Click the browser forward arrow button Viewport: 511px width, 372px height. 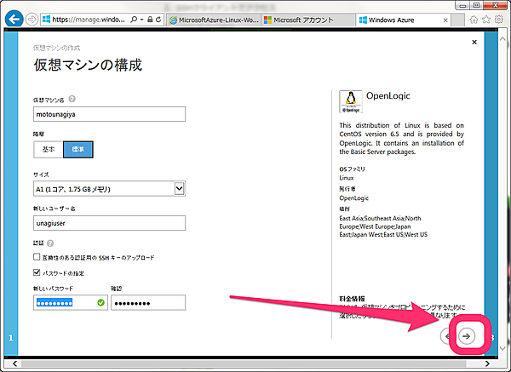(x=32, y=20)
